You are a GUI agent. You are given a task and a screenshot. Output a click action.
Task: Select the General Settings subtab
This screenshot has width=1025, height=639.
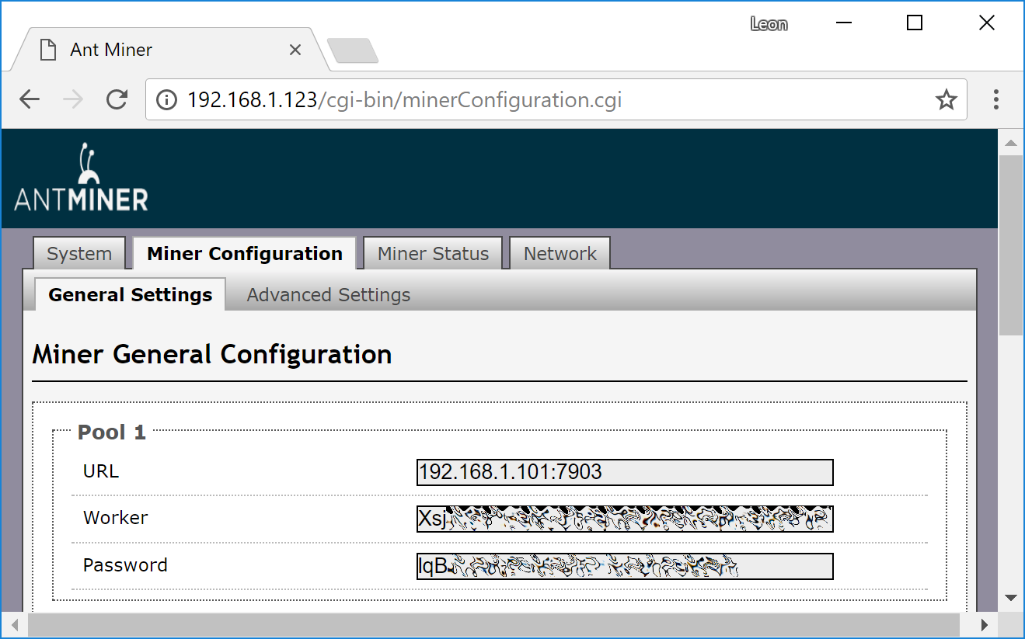point(130,295)
